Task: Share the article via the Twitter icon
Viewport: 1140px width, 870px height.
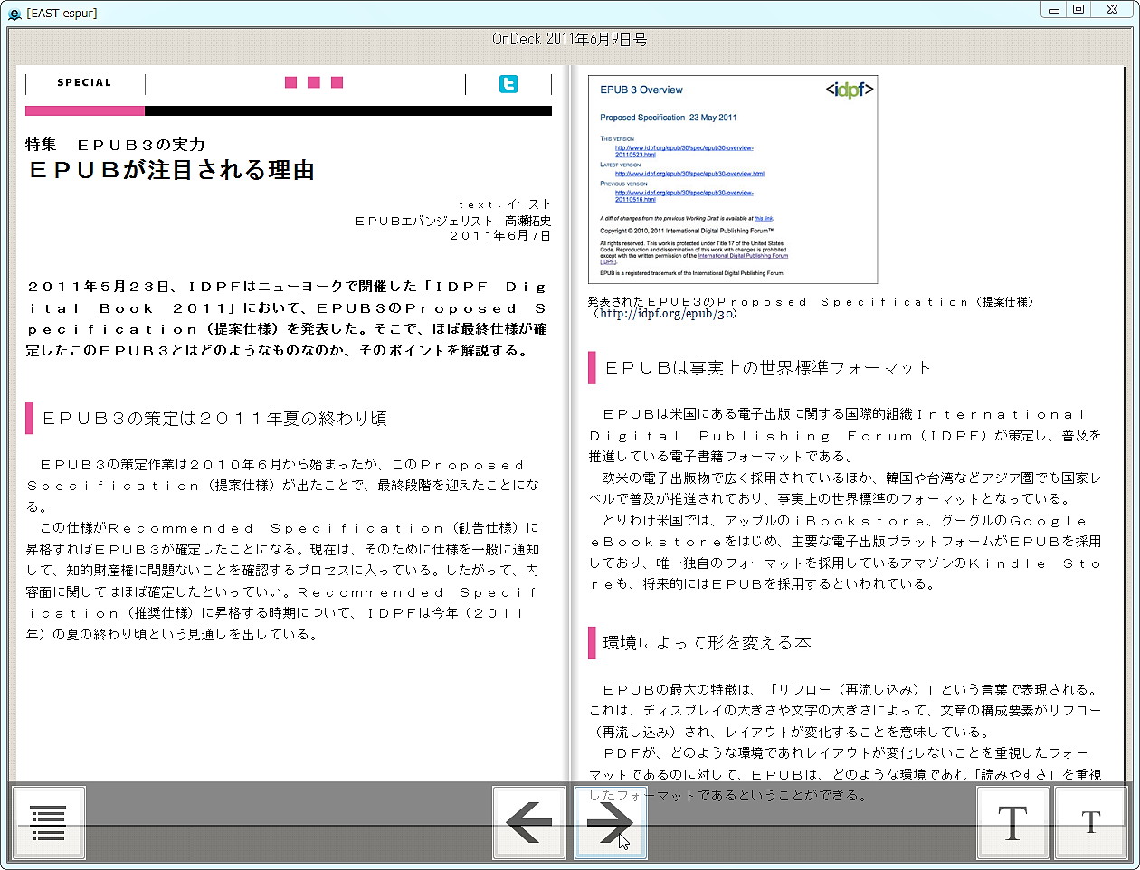Action: click(508, 83)
